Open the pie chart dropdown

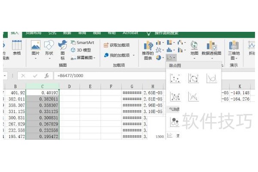(x=160, y=58)
